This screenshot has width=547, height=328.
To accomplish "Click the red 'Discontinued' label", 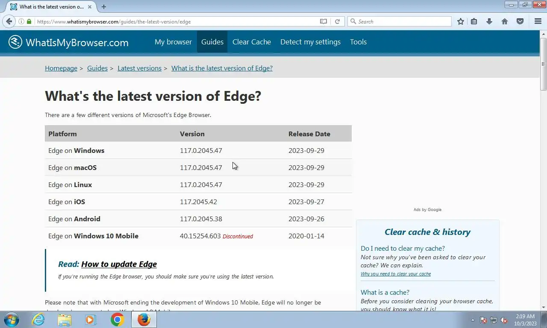I will click(x=238, y=236).
